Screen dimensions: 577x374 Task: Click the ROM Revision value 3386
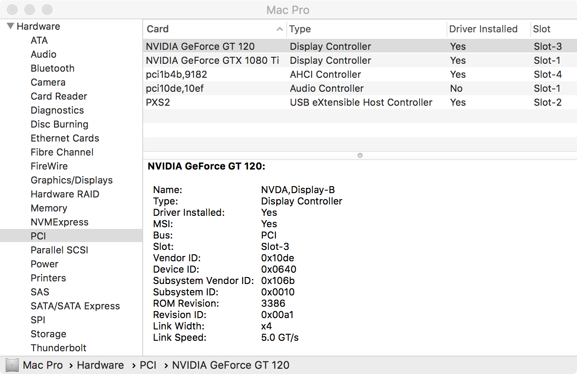[273, 303]
